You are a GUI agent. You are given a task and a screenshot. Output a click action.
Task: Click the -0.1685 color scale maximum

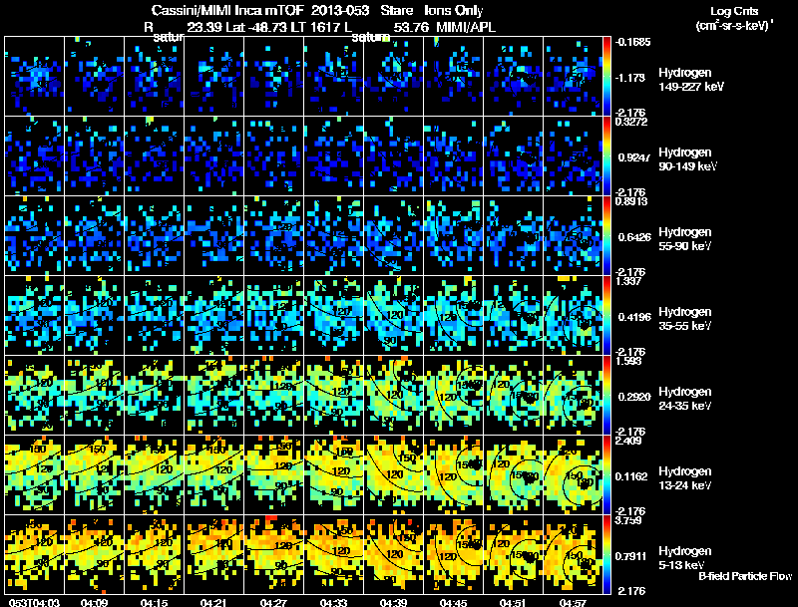click(633, 42)
